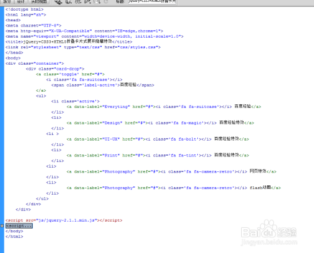314x253 pixels.
Task: Open 实时视图 (Live View)
Action: [x=39, y=2]
